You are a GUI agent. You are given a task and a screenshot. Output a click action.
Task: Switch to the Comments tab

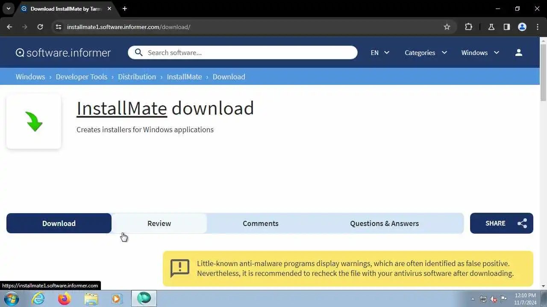(261, 223)
